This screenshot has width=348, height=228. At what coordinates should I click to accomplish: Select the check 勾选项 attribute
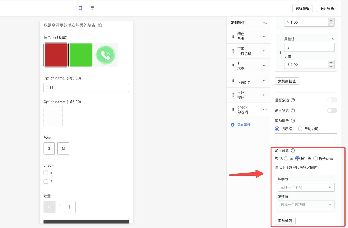pyautogui.click(x=249, y=110)
